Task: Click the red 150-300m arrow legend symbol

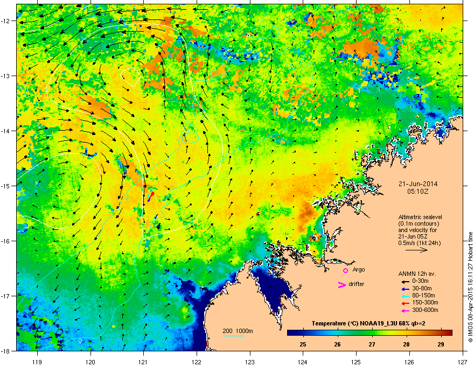Action: [x=405, y=303]
